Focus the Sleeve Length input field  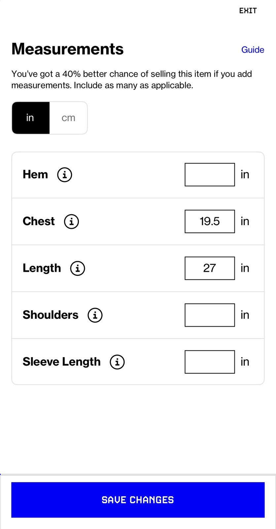pos(210,362)
